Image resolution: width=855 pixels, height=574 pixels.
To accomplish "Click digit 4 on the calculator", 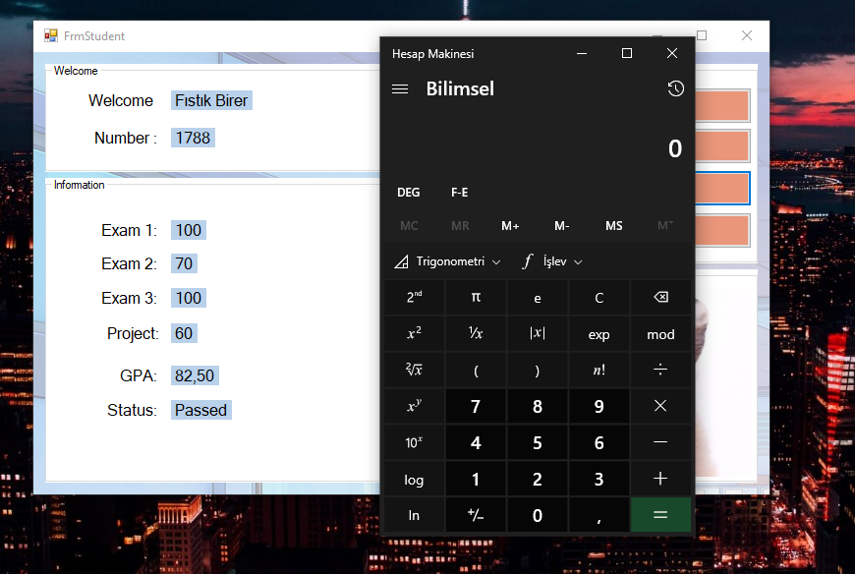I will (x=476, y=442).
